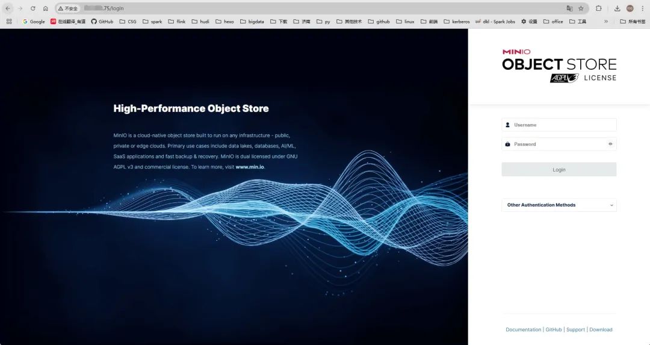Expand Other Authentication Methods dropdown
Viewport: 650px width, 345px height.
(x=559, y=205)
